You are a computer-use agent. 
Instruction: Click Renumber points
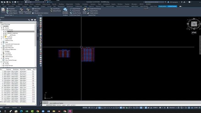[36, 9]
